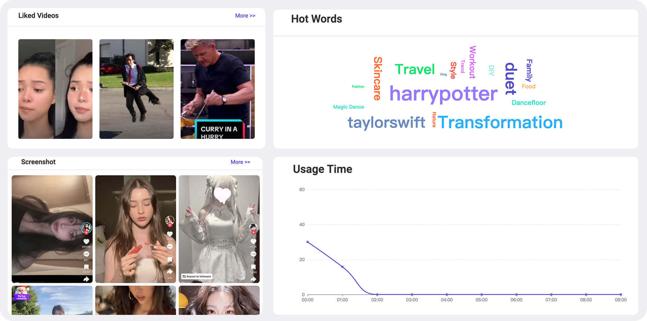
Task: Click the 04:00 data point on chart
Action: pos(447,294)
